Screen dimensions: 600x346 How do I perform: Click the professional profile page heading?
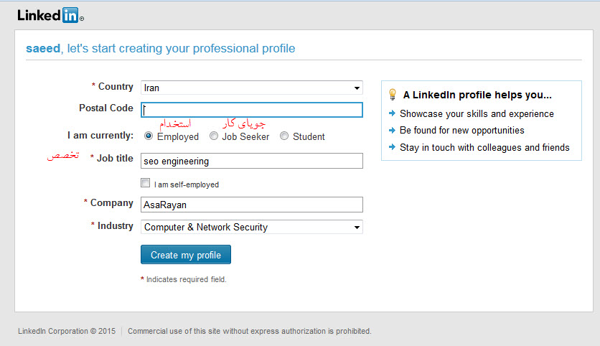tap(160, 49)
